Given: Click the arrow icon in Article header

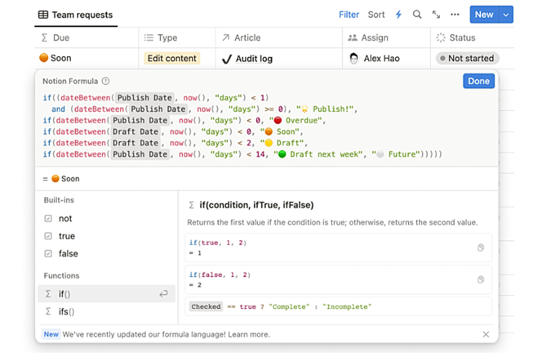Looking at the screenshot, I should click(226, 37).
